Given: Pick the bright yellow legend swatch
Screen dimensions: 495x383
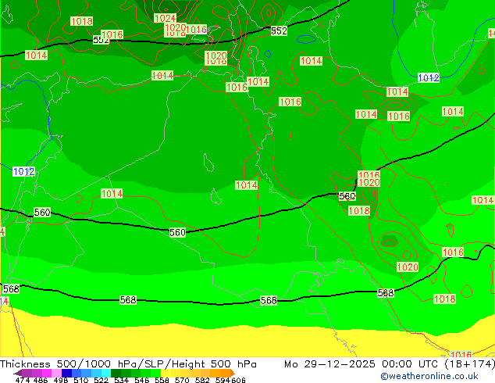Looking at the screenshot, I should tap(166, 373).
